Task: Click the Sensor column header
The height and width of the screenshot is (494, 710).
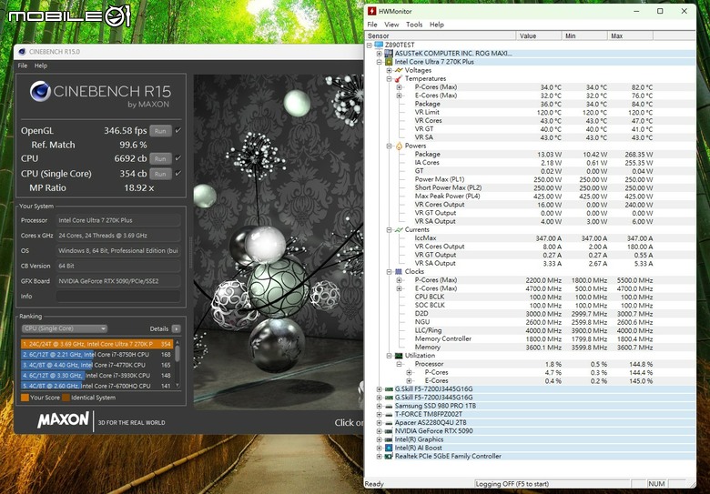Action: pos(441,35)
